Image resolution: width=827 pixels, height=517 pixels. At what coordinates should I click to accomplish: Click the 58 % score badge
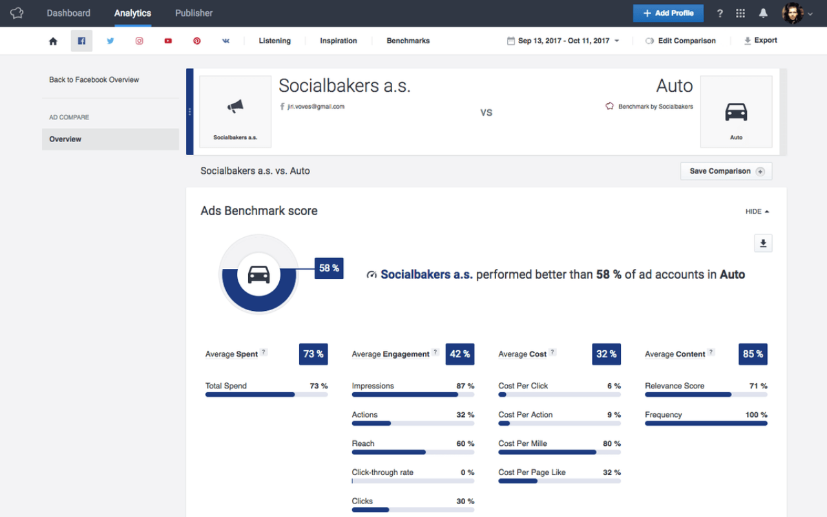pyautogui.click(x=329, y=268)
